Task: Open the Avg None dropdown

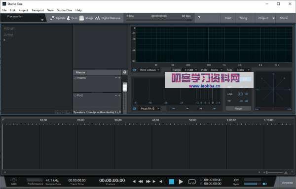Action: 244,70
